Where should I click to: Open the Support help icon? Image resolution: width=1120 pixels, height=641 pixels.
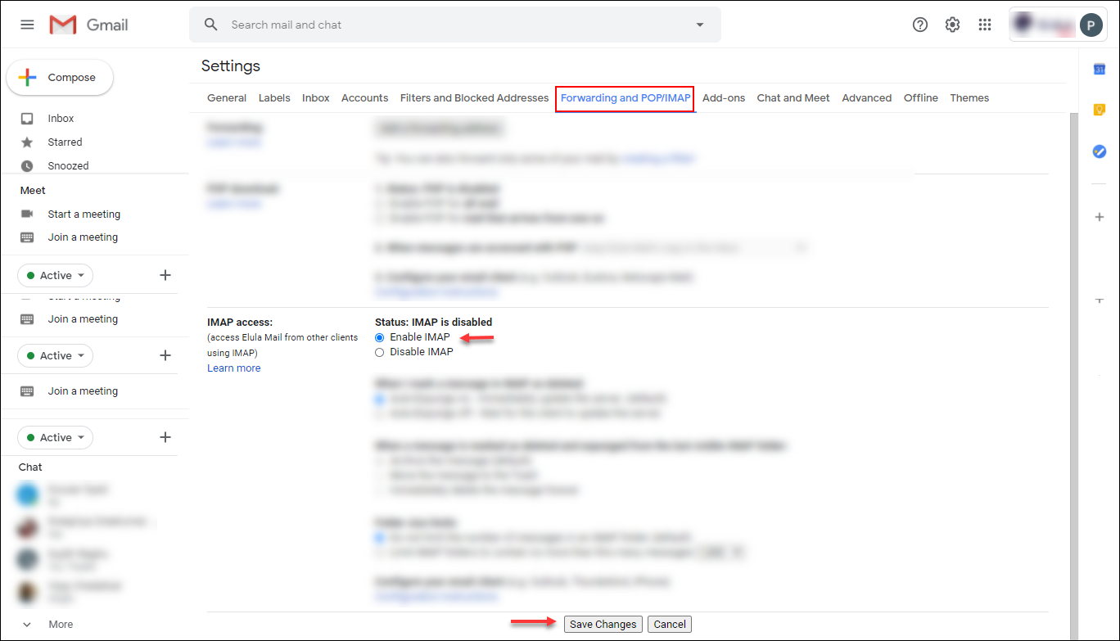pyautogui.click(x=920, y=25)
